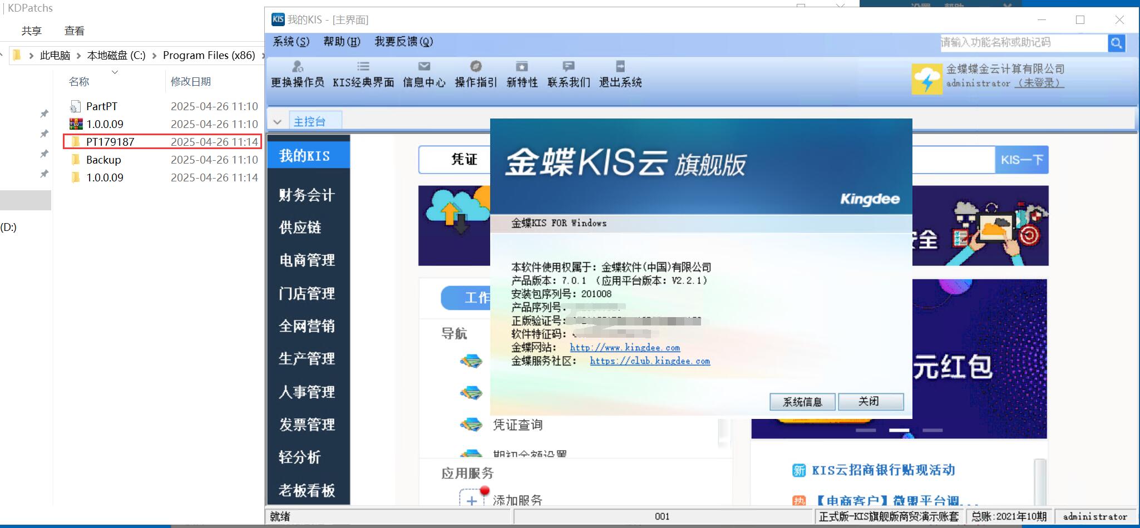Open the 信息中心 envelope icon
The width and height of the screenshot is (1140, 528).
point(424,67)
